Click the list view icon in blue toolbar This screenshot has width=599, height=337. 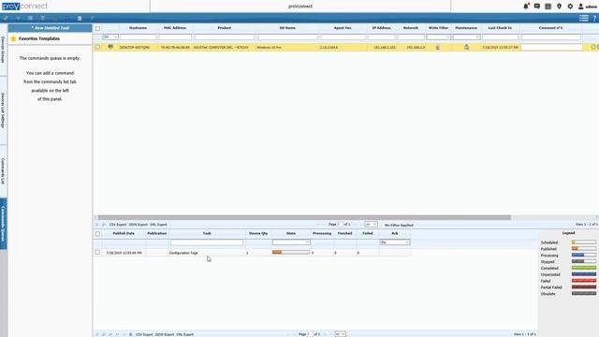click(x=583, y=18)
